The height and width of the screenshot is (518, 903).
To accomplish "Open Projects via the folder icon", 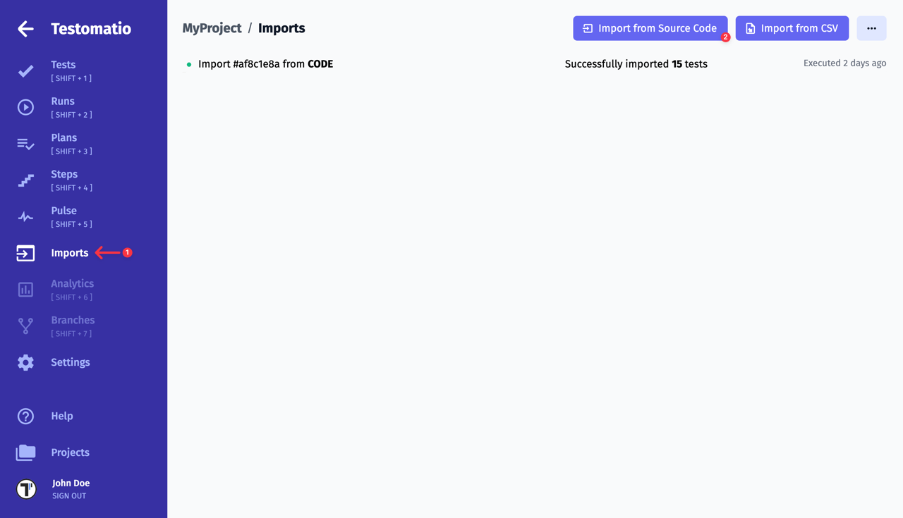I will coord(25,452).
